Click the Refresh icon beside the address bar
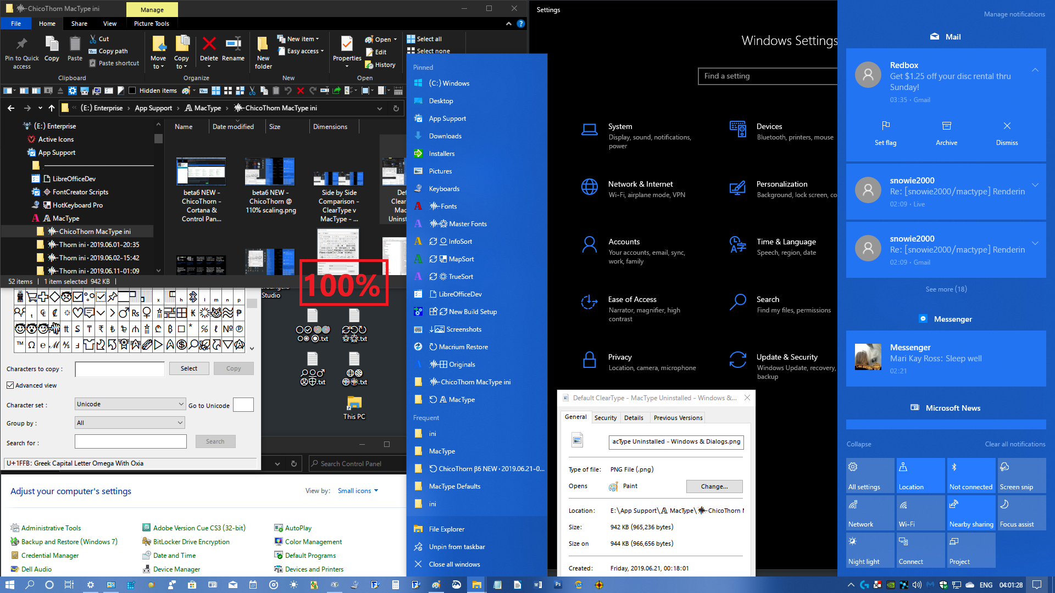 [396, 108]
